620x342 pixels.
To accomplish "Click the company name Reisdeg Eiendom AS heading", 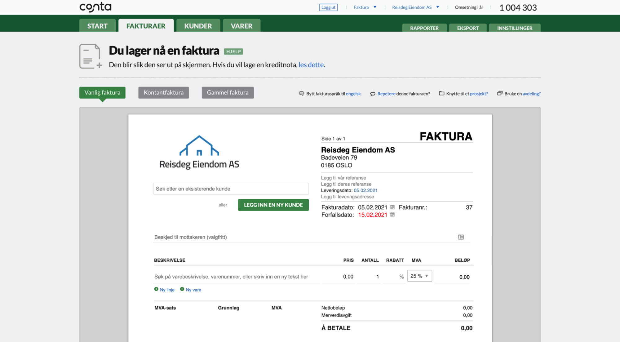I will [358, 150].
